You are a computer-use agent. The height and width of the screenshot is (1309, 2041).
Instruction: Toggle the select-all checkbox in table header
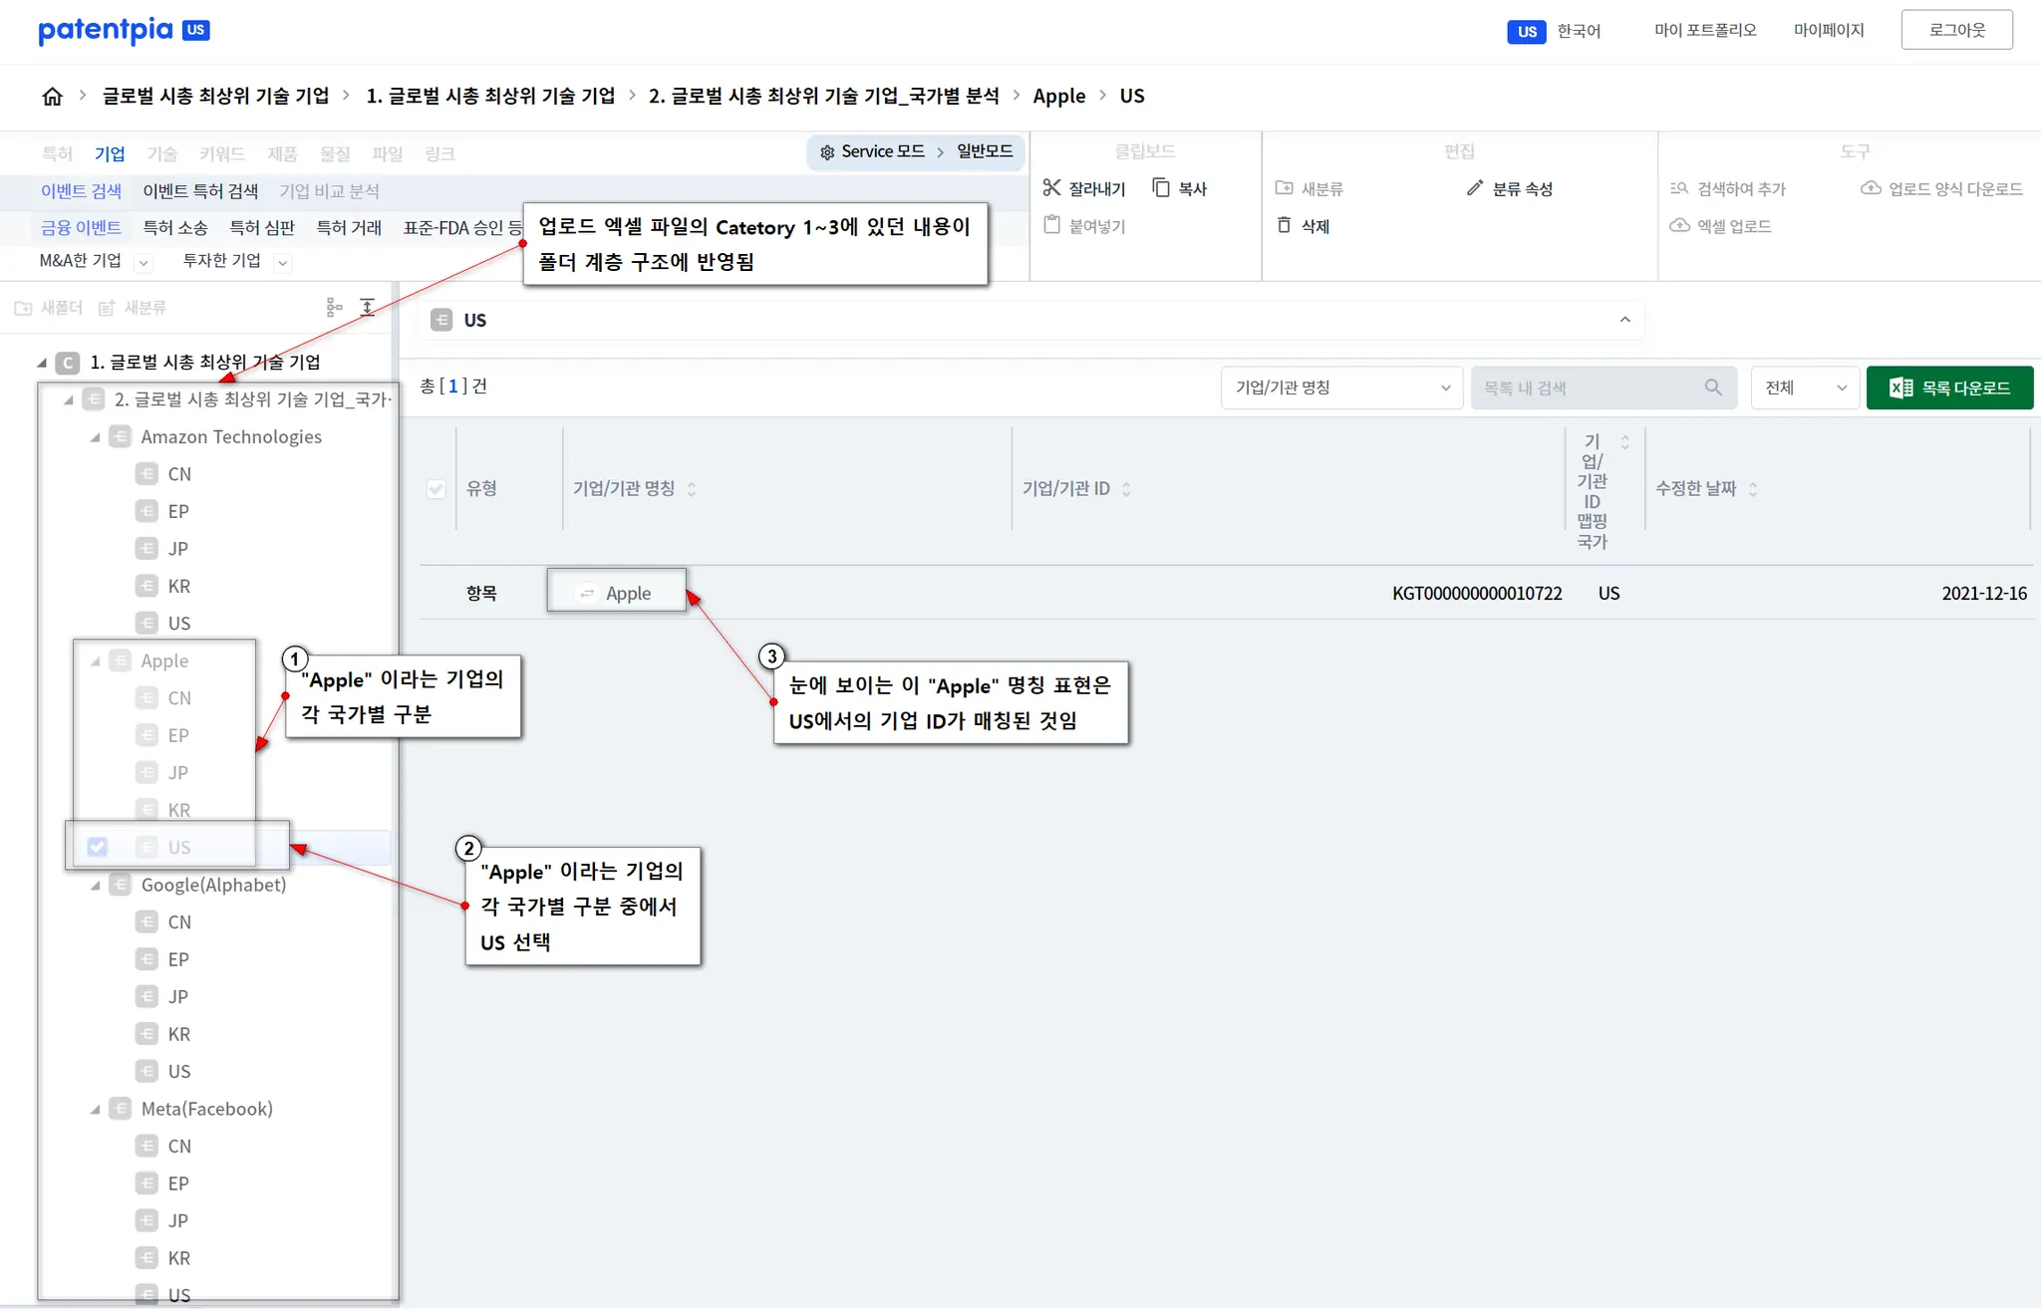coord(436,489)
